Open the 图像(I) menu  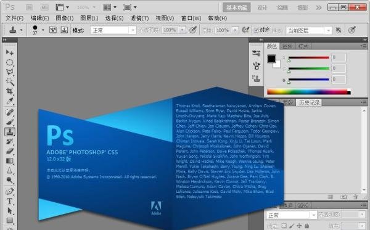(x=65, y=18)
